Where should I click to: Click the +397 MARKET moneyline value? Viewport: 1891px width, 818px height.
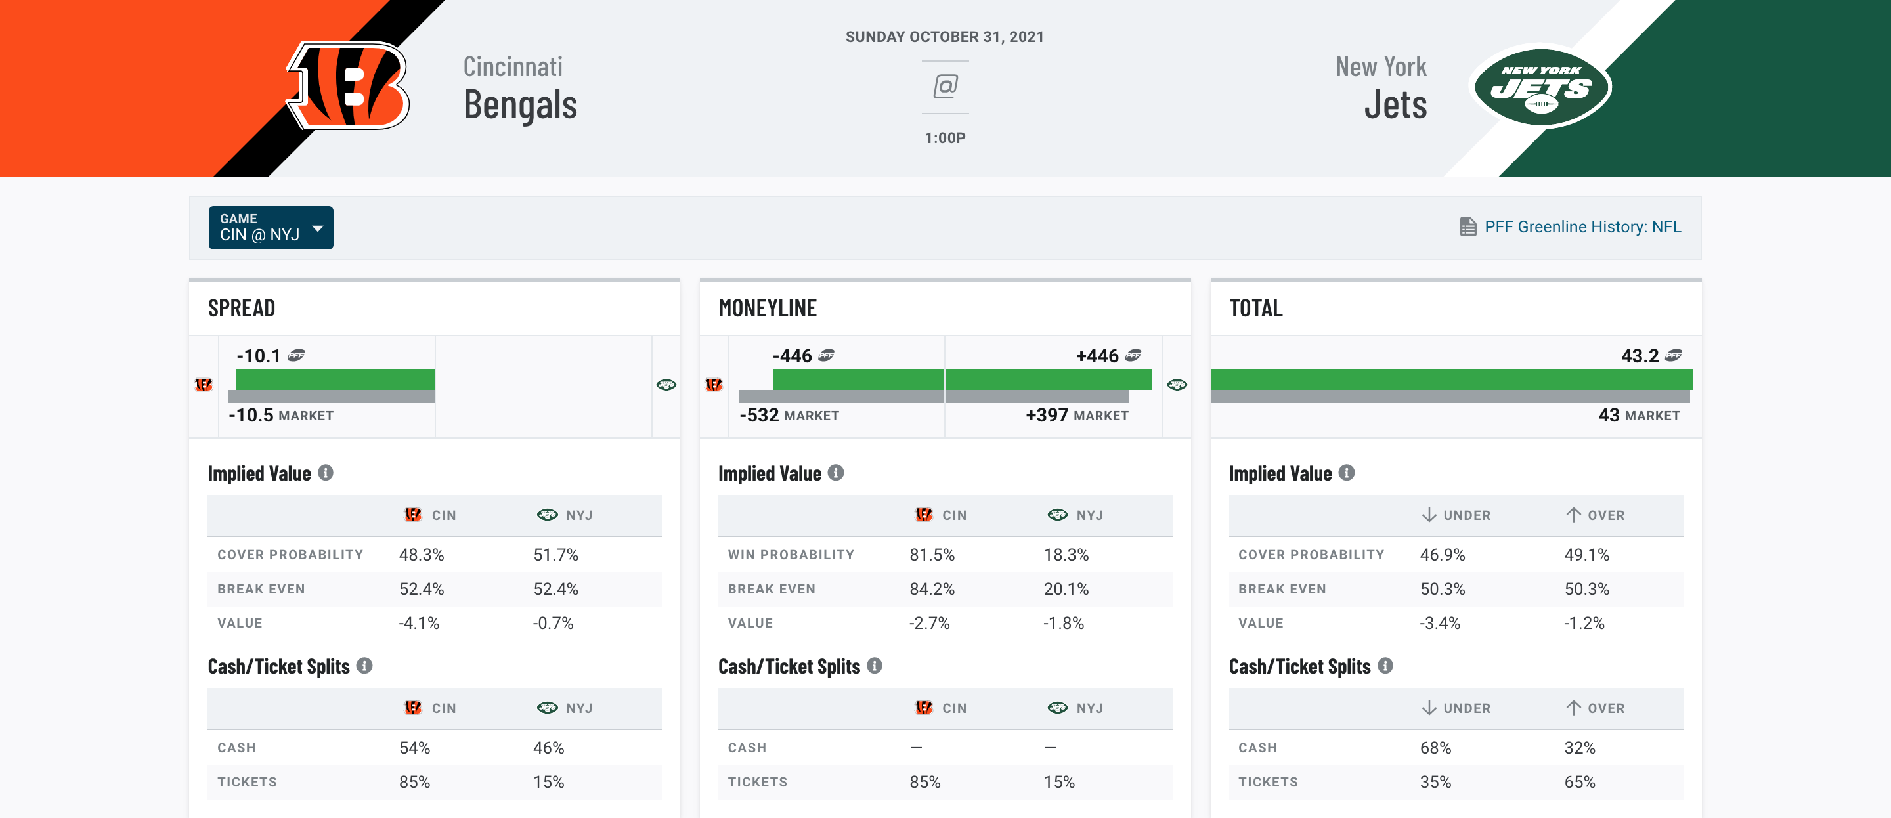click(x=1077, y=416)
